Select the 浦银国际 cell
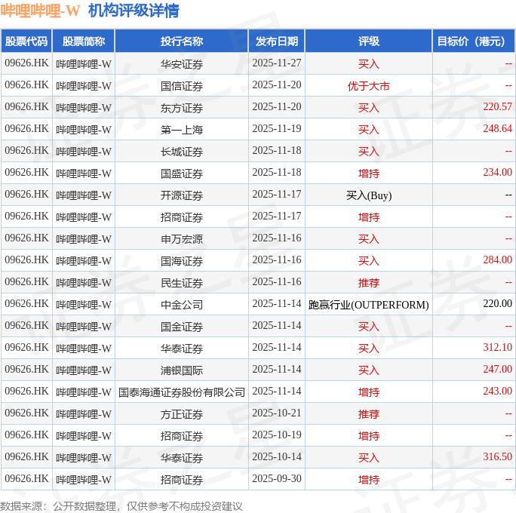Screen dimensions: 516x513 [x=182, y=370]
